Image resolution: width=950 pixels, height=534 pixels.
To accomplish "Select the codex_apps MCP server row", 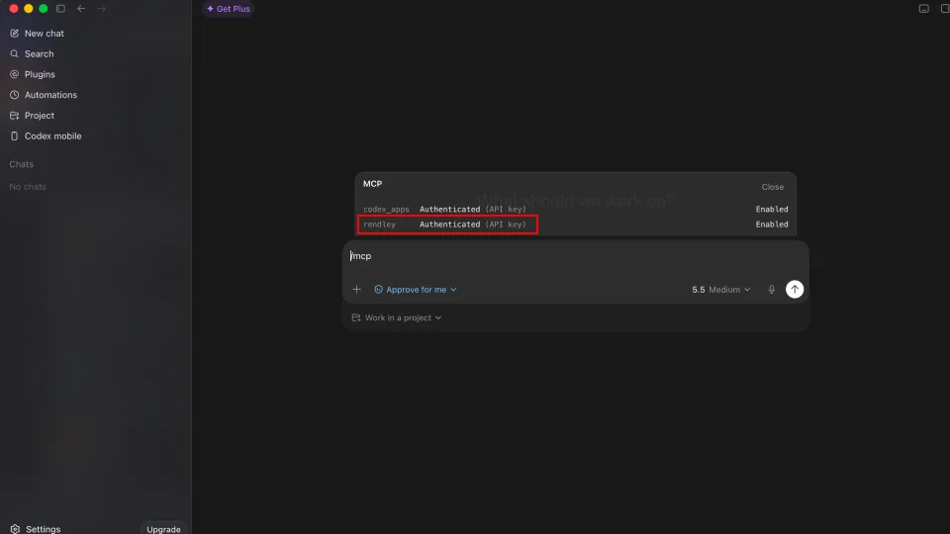I will [x=576, y=210].
